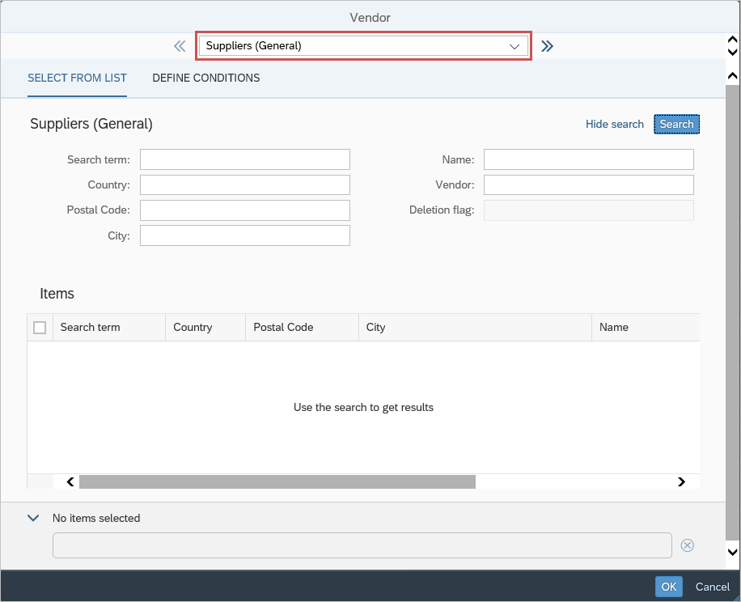The image size is (741, 602).
Task: Click the scroll-down arrow at the dialog's right edge
Action: tap(733, 552)
